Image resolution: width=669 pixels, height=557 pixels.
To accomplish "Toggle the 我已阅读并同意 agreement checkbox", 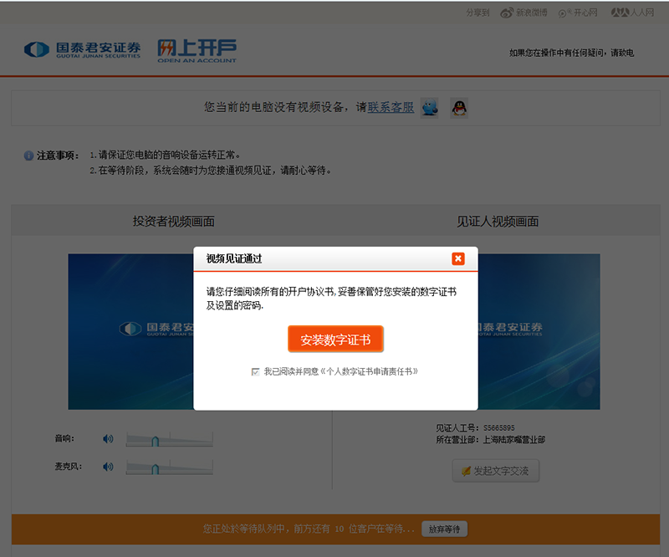I will [255, 371].
